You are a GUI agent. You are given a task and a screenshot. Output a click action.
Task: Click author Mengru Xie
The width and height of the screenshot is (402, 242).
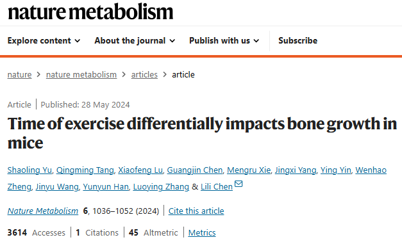[249, 170]
